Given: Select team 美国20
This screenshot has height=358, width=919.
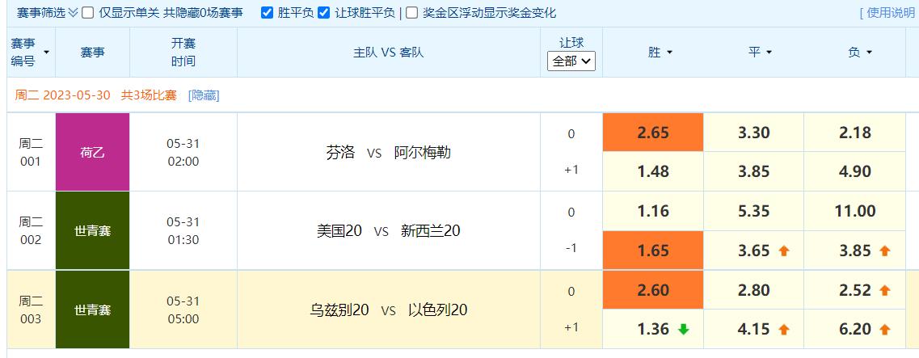Looking at the screenshot, I should (339, 231).
